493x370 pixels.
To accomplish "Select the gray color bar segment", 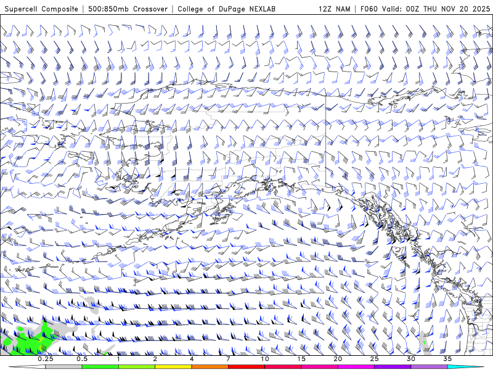I will click(x=64, y=367).
